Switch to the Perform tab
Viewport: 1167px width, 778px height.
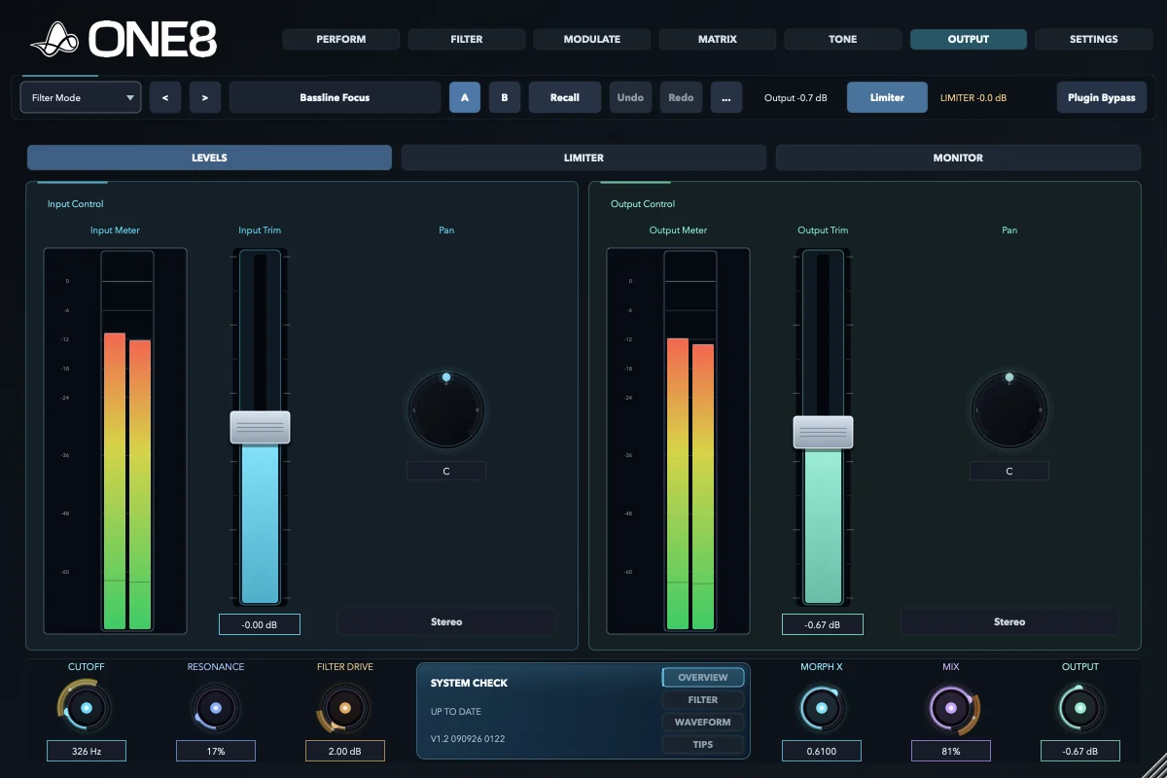[x=341, y=40]
